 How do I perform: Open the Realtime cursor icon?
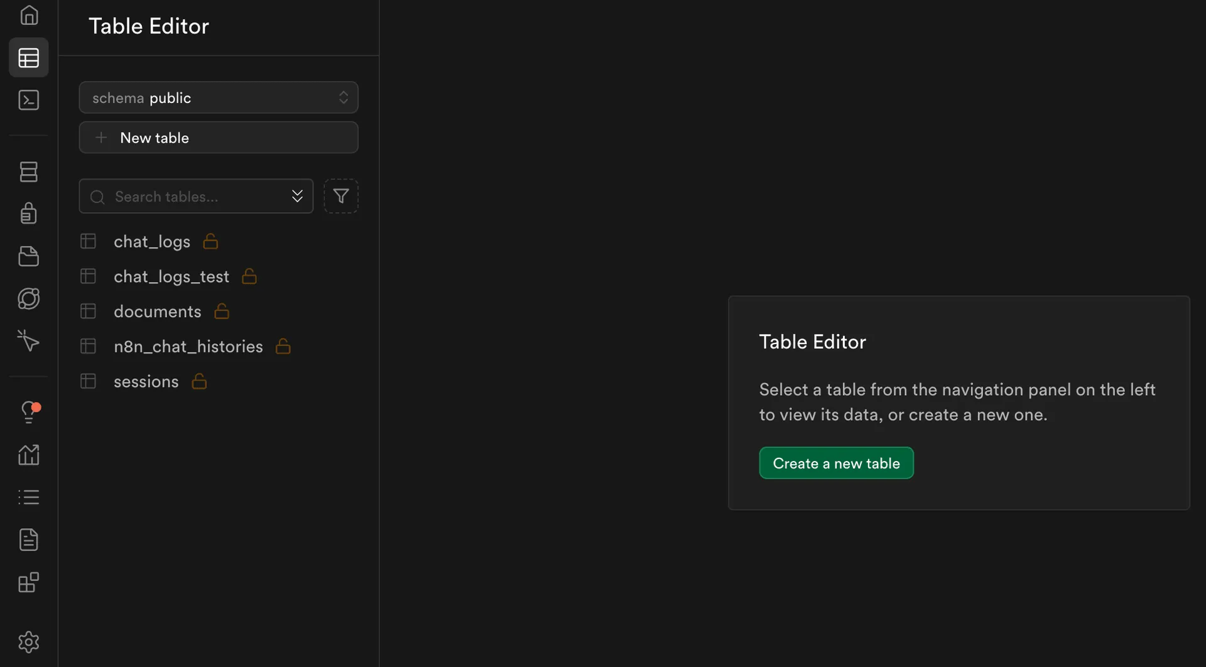coord(29,340)
